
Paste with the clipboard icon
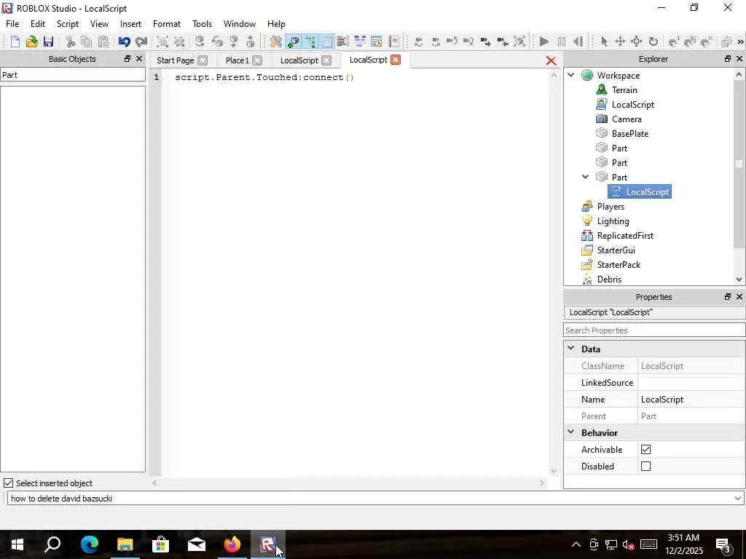point(103,41)
